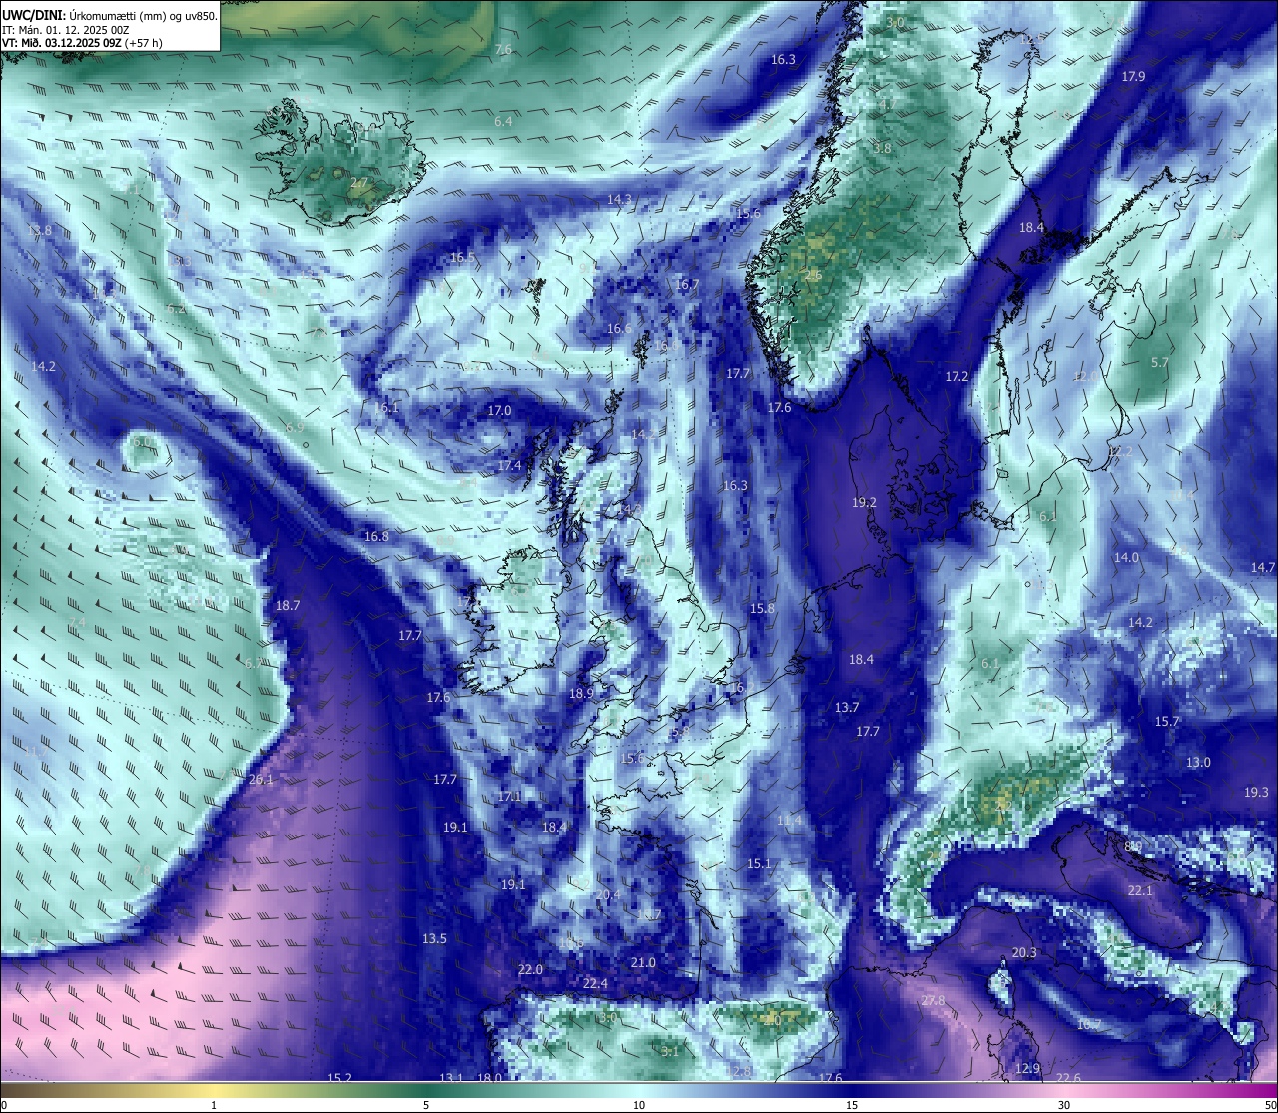Click the map value '27.8'

click(x=933, y=1000)
